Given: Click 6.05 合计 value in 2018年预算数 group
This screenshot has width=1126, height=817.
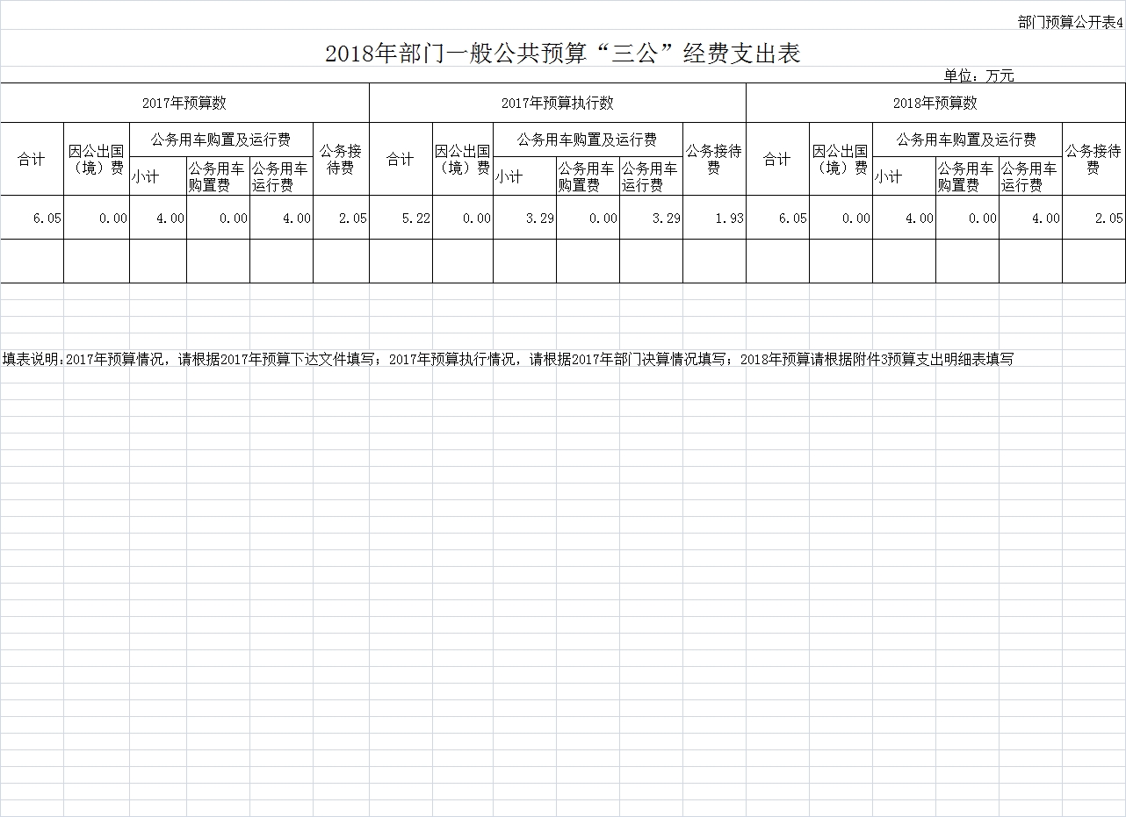Looking at the screenshot, I should point(777,218).
